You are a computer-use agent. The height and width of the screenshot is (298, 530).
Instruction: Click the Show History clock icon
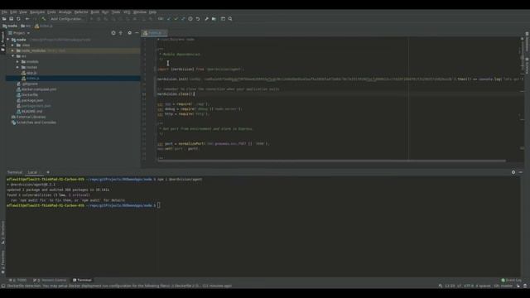pyautogui.click(x=190, y=19)
